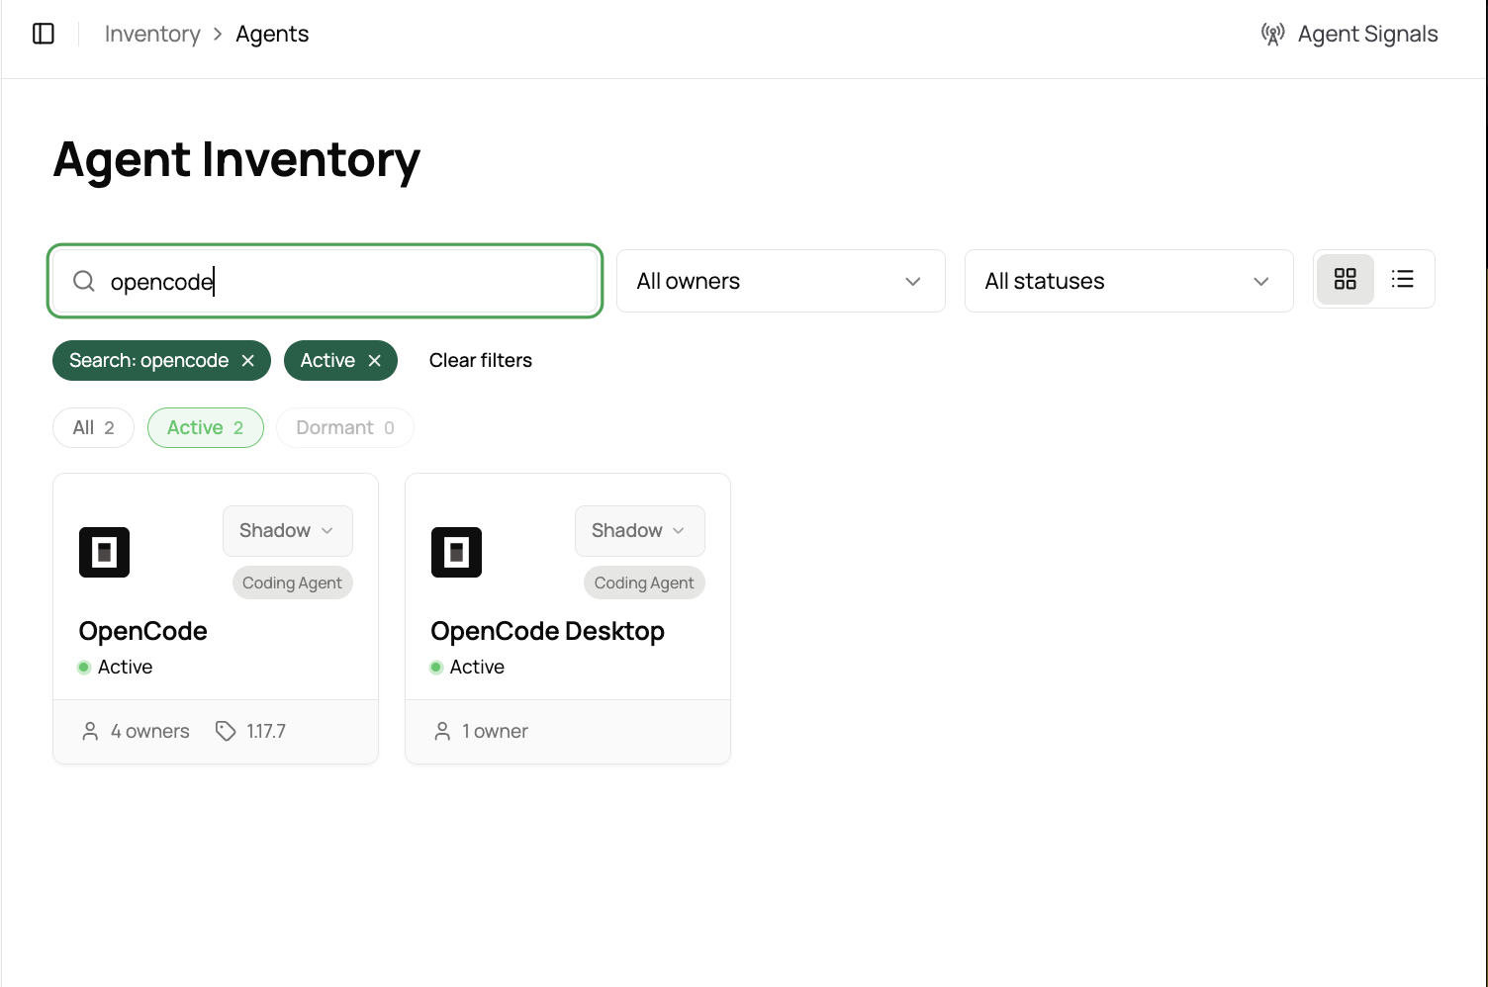1488x987 pixels.
Task: Click the version tag icon beside 1.17.7
Action: pos(226,732)
